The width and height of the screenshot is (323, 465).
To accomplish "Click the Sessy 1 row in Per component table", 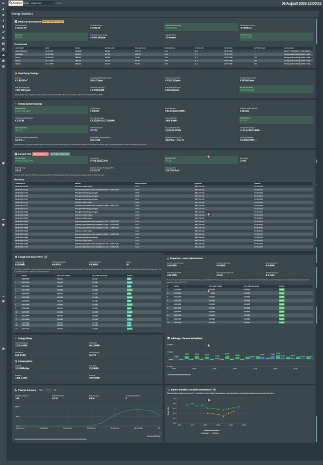I will [164, 58].
